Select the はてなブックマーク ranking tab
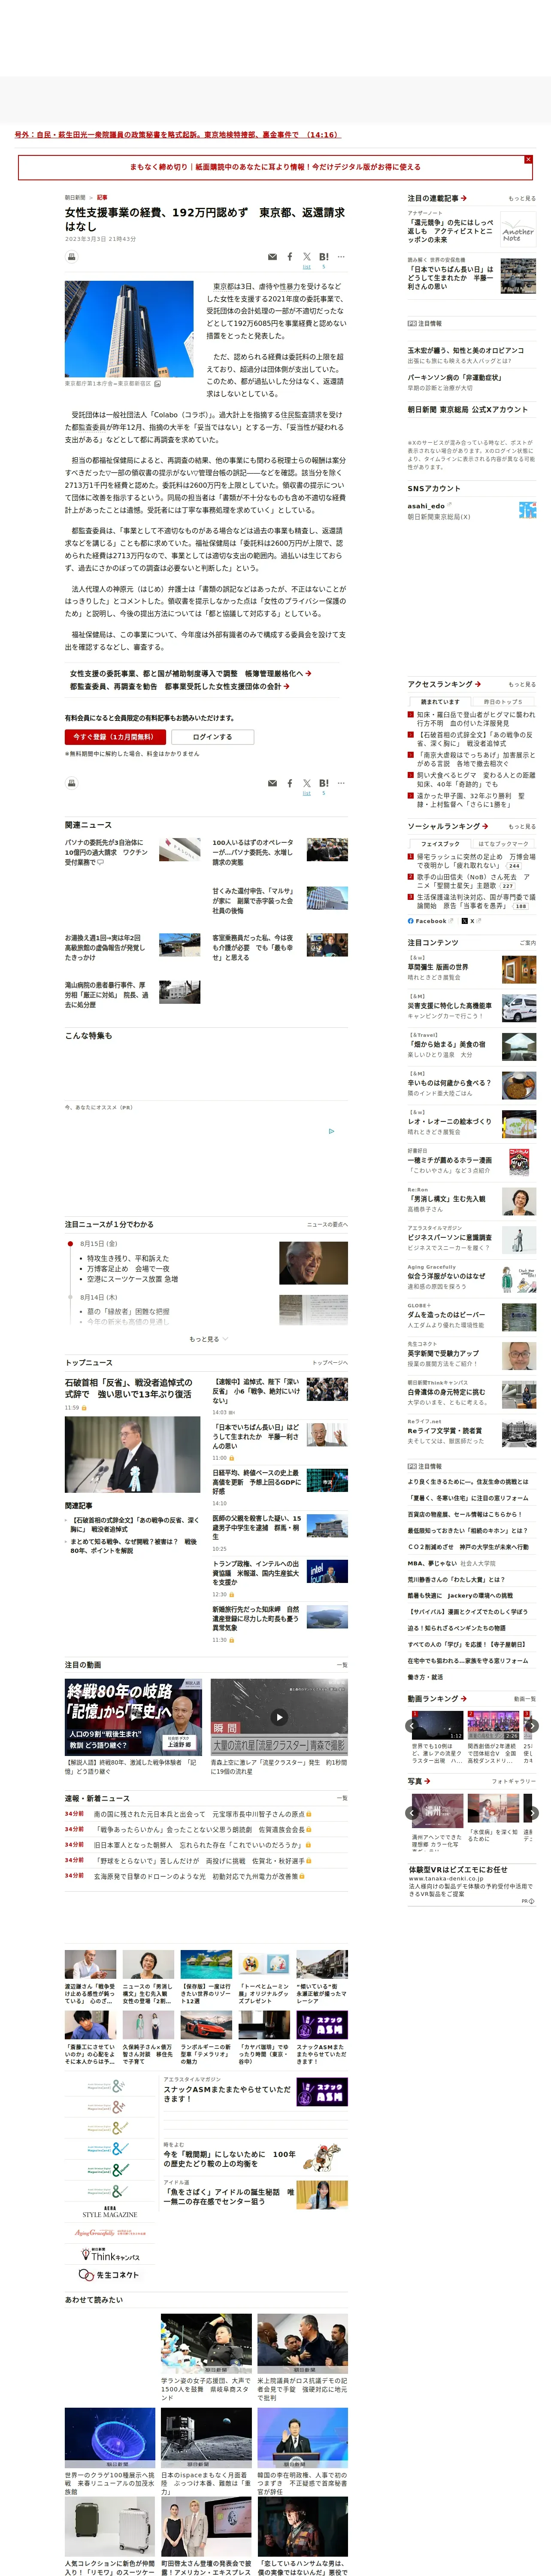The image size is (551, 2576). click(504, 844)
